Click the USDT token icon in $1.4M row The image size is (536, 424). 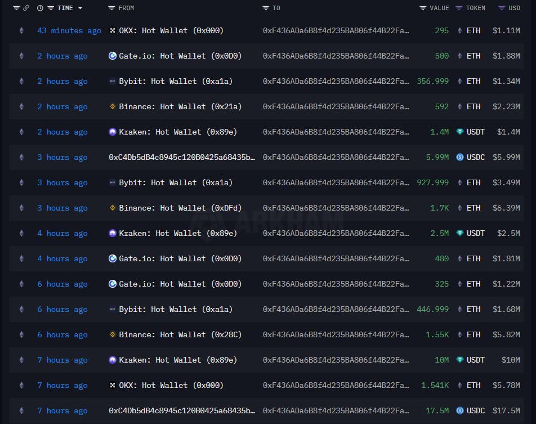click(460, 132)
